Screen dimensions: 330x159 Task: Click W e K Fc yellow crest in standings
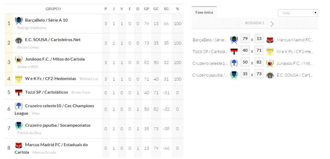19,79
